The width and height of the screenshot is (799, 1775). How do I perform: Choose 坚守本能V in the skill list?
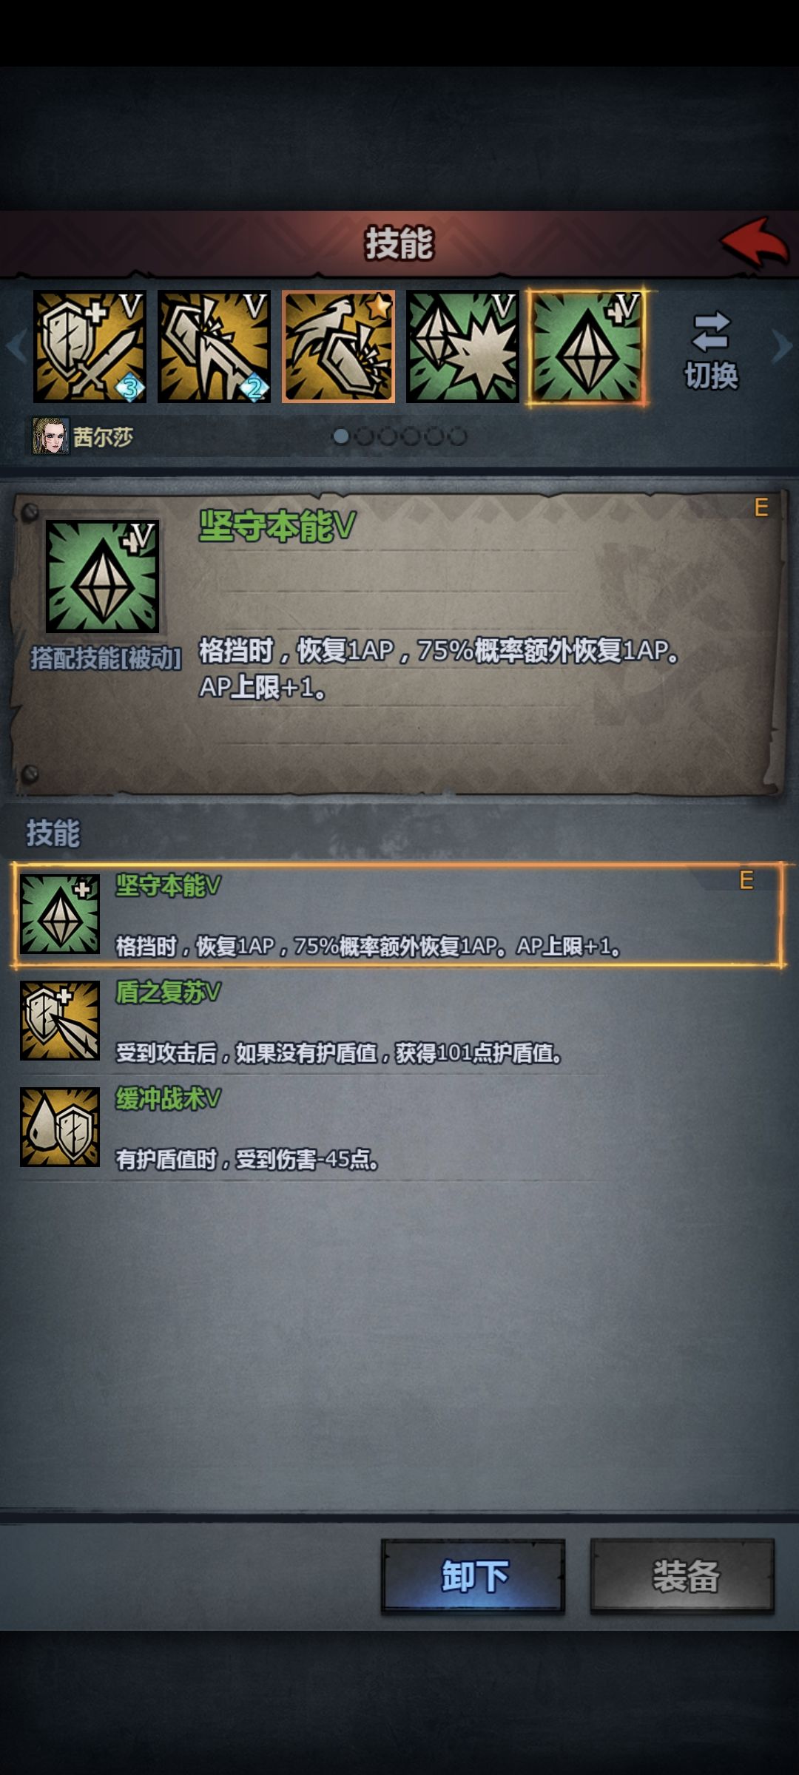tap(398, 915)
